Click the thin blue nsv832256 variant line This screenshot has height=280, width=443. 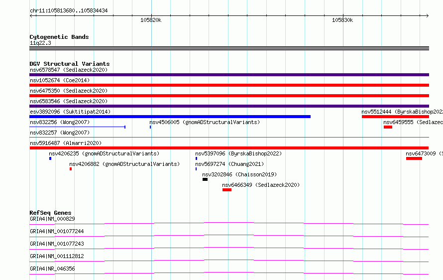78,127
